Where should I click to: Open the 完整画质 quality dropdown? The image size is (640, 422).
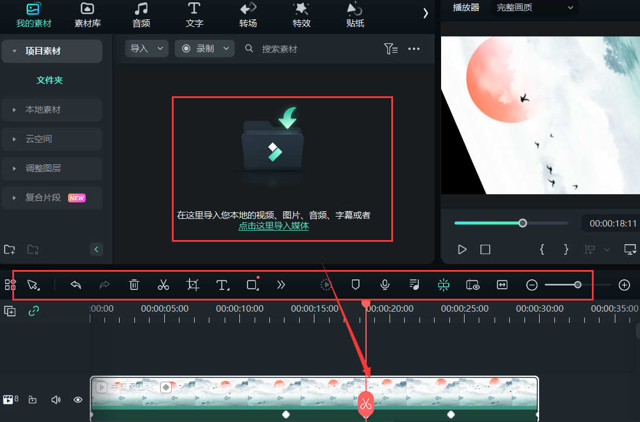tap(534, 8)
